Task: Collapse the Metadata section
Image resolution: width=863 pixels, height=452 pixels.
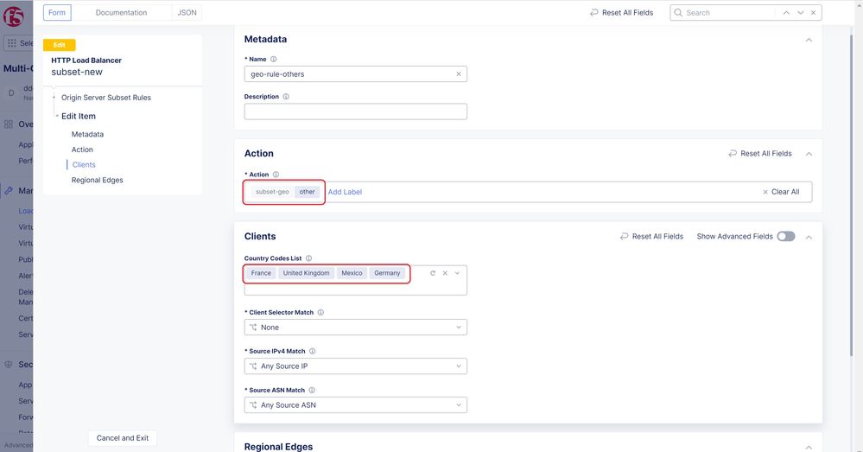Action: point(809,40)
